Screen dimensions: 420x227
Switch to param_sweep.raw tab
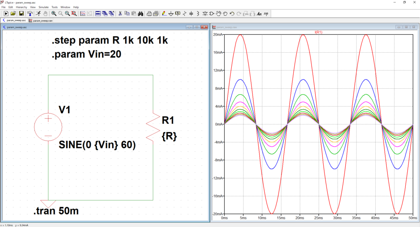pos(41,20)
